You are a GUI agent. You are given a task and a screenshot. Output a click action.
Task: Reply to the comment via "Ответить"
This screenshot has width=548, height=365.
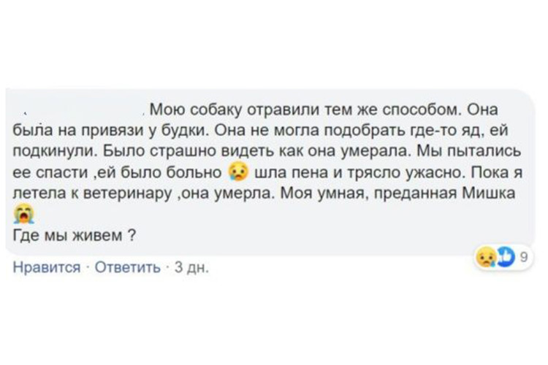(x=127, y=268)
